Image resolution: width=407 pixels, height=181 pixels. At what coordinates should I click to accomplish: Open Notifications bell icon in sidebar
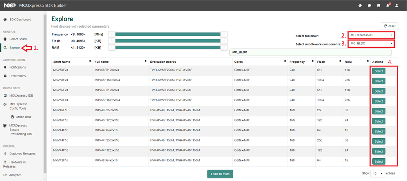[x=5, y=67]
